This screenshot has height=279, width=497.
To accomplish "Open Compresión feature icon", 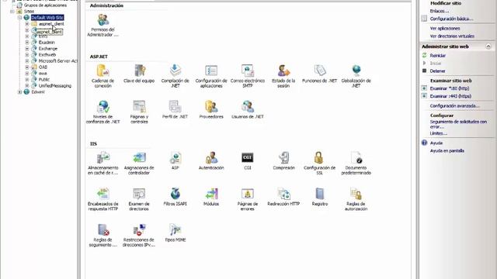I will [283, 157].
